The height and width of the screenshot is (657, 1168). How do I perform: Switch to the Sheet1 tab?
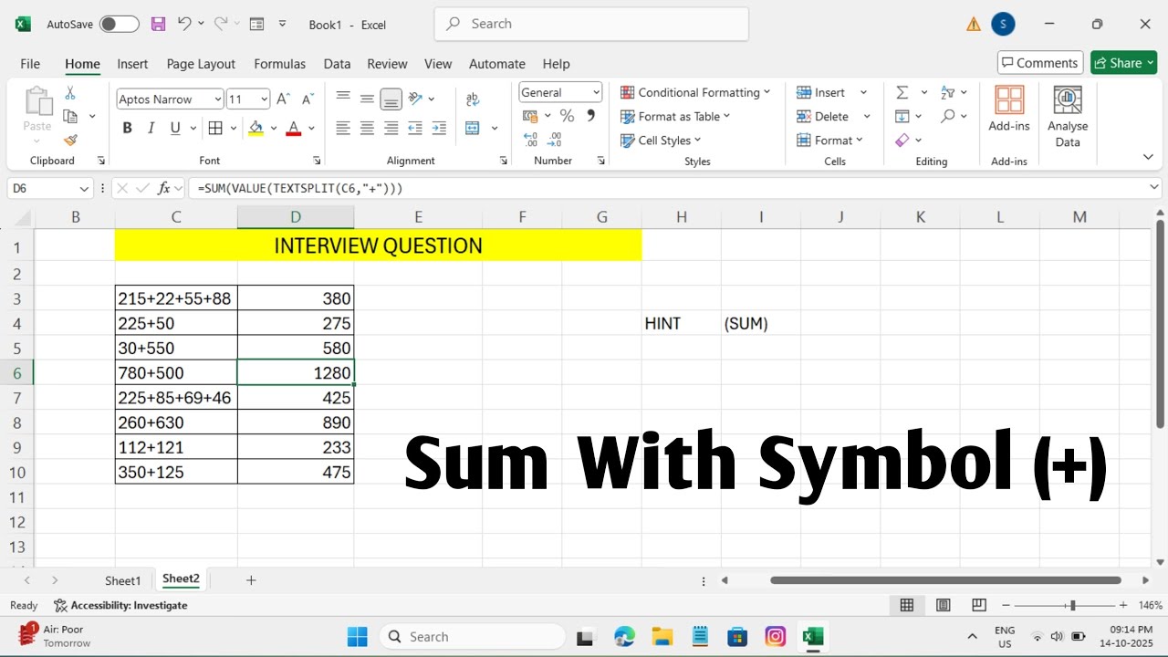(123, 580)
